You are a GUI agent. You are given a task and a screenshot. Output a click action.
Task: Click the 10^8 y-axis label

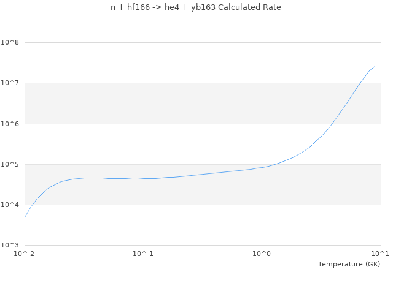pos(10,43)
